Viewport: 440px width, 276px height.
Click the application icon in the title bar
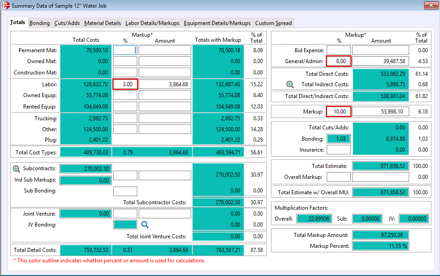coord(5,5)
